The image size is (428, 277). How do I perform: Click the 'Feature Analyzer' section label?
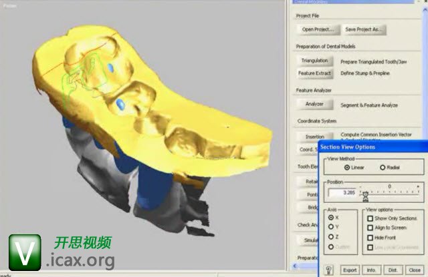point(314,90)
